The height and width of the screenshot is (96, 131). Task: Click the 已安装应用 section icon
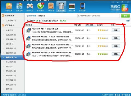[x=3, y=15]
